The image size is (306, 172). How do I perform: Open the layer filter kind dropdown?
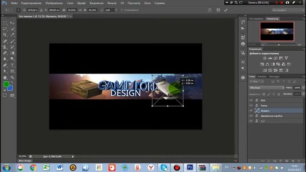[256, 82]
